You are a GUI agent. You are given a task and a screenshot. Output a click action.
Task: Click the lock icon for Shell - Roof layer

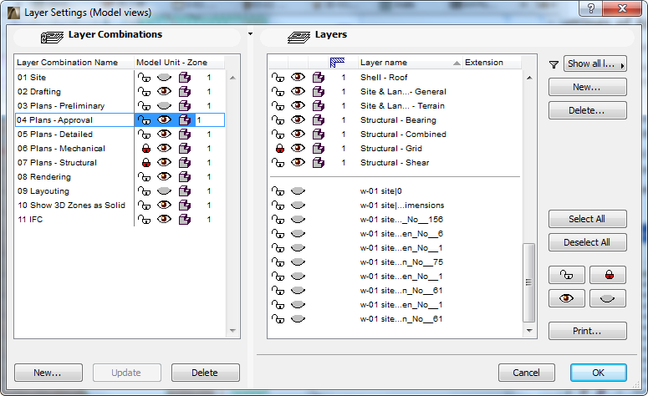tap(278, 78)
